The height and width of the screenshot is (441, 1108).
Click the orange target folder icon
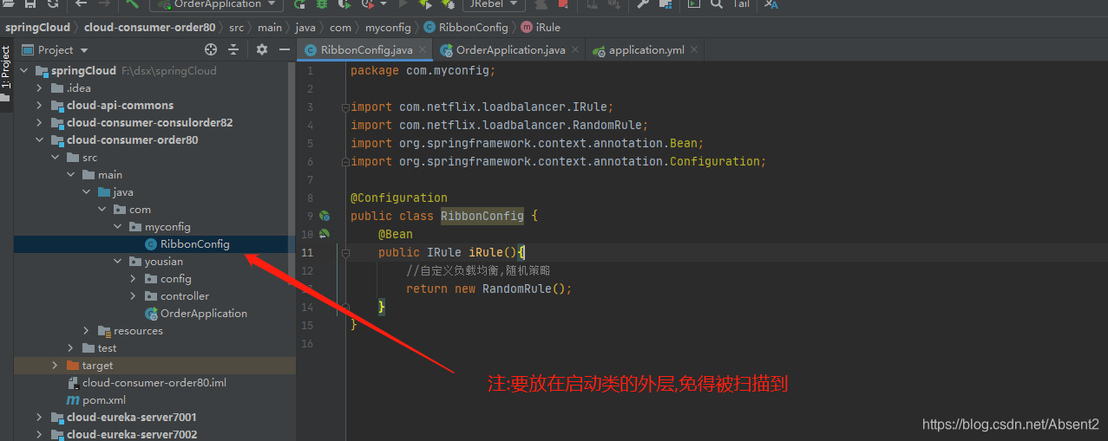click(73, 366)
